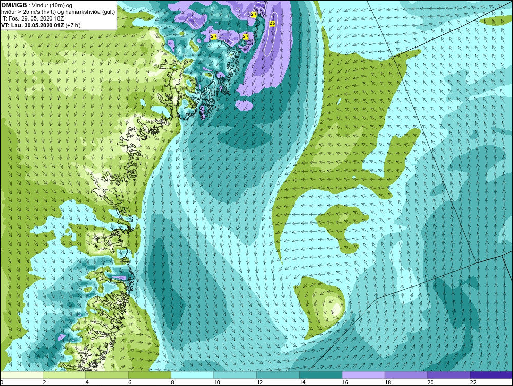Pick the darkest swatch above 22 m/s

(491, 375)
